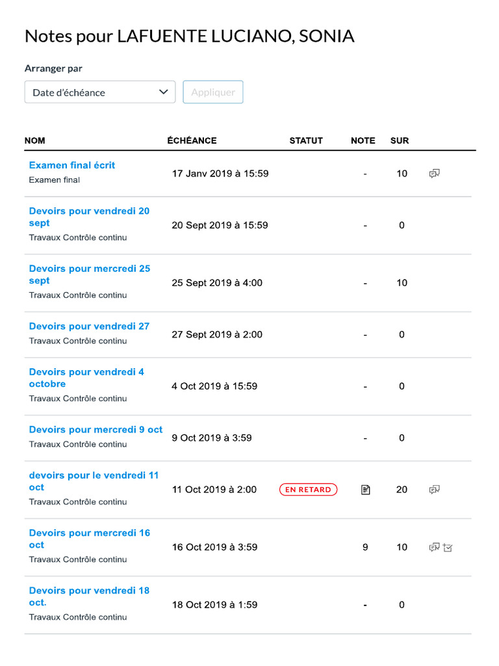This screenshot has height=666, width=499.
Task: Click the score 9 for mercredi 16 oct
Action: (x=365, y=547)
